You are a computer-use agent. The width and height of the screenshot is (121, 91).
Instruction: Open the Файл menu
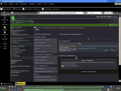(5, 4)
